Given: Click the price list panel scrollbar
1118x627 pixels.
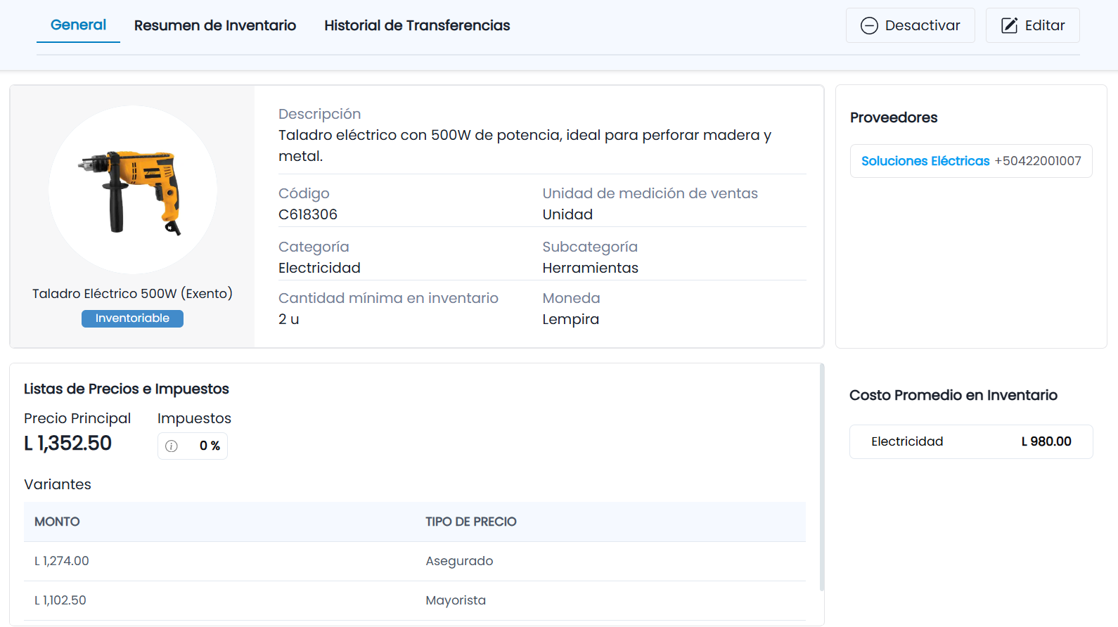Looking at the screenshot, I should tap(821, 477).
